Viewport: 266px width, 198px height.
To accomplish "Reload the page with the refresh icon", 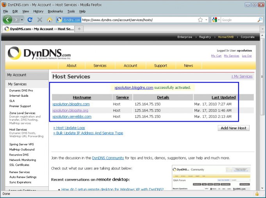I will point(30,20).
